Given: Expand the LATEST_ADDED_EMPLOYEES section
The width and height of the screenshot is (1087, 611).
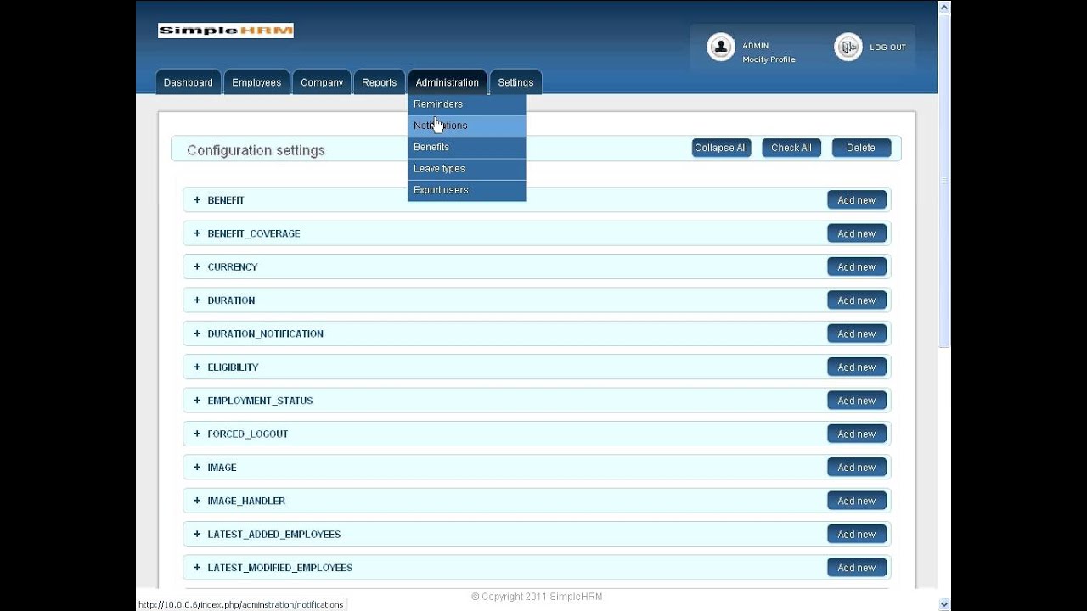Looking at the screenshot, I should (x=197, y=534).
